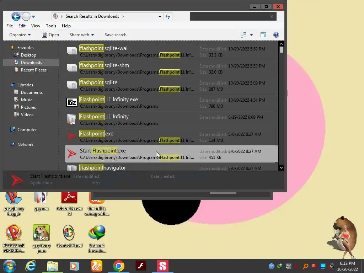The width and height of the screenshot is (364, 273).
Task: Click the Back navigation arrow button
Action: click(16, 16)
